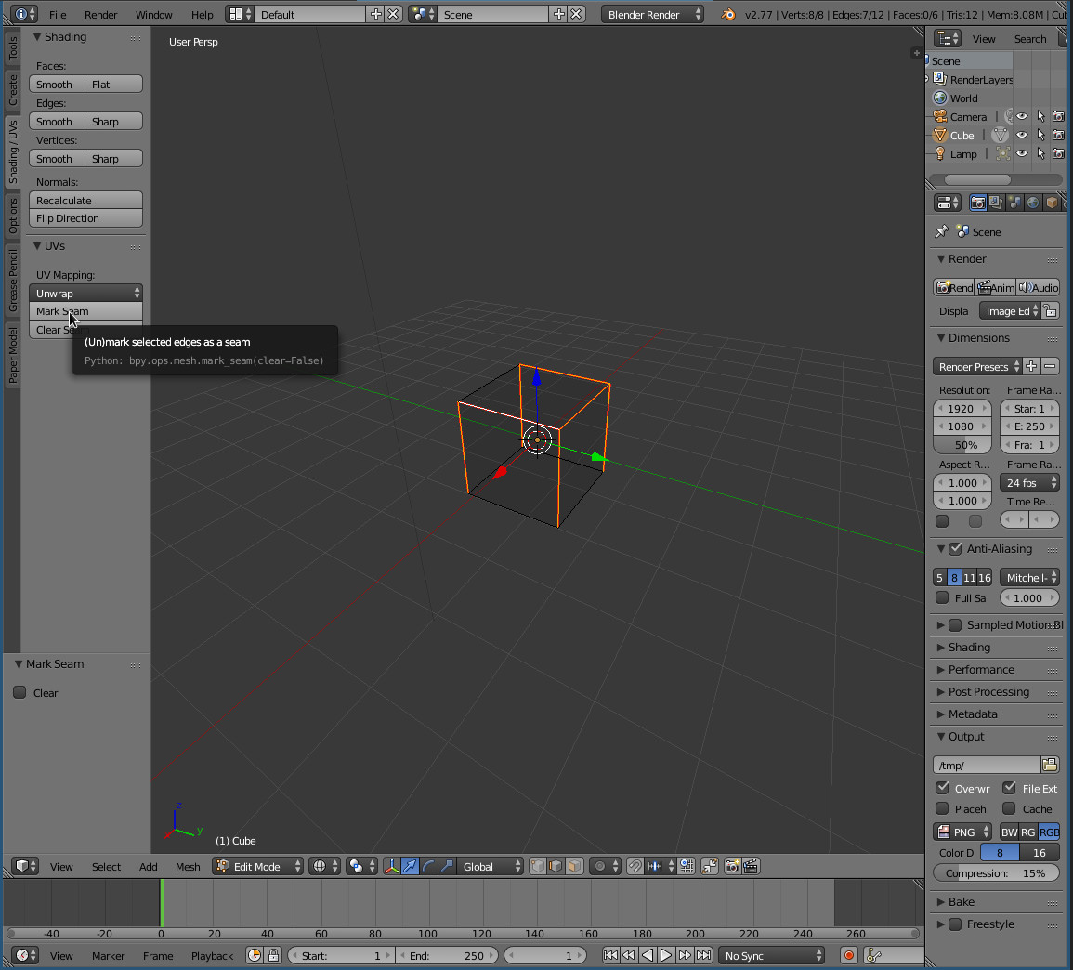Set edges shading to Sharp
The width and height of the screenshot is (1073, 970).
[x=113, y=121]
